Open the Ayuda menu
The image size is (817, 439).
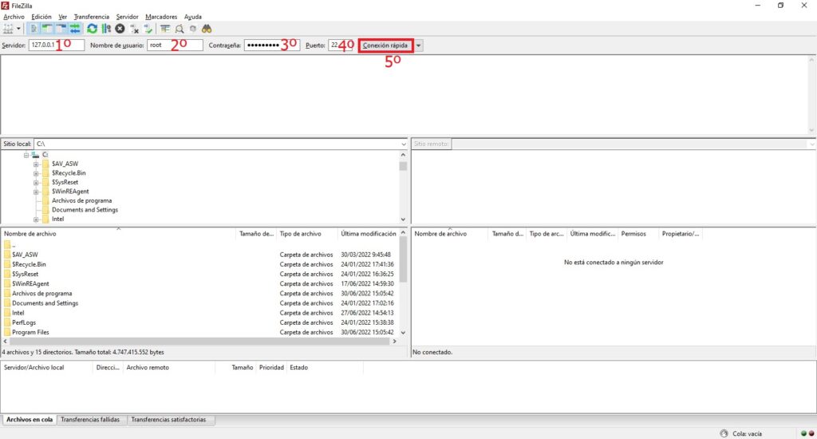coord(193,17)
